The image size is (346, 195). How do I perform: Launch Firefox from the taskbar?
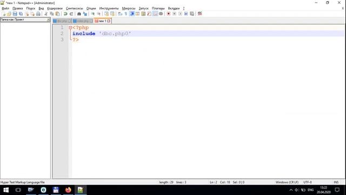pos(68,190)
